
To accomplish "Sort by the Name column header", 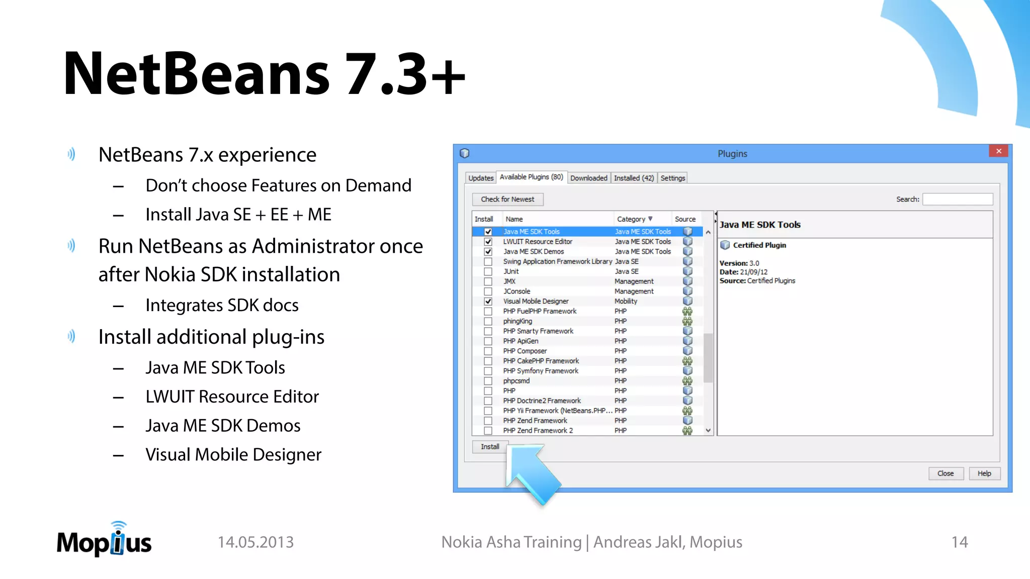I will click(x=557, y=219).
